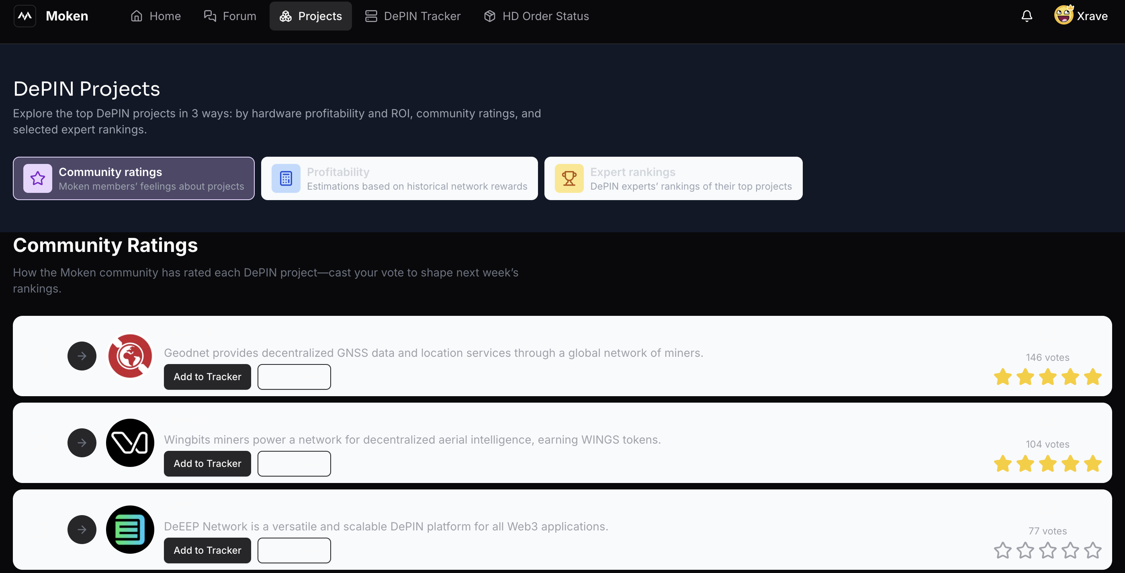1125x573 pixels.
Task: Click the Geodnet red globe logo
Action: point(130,356)
